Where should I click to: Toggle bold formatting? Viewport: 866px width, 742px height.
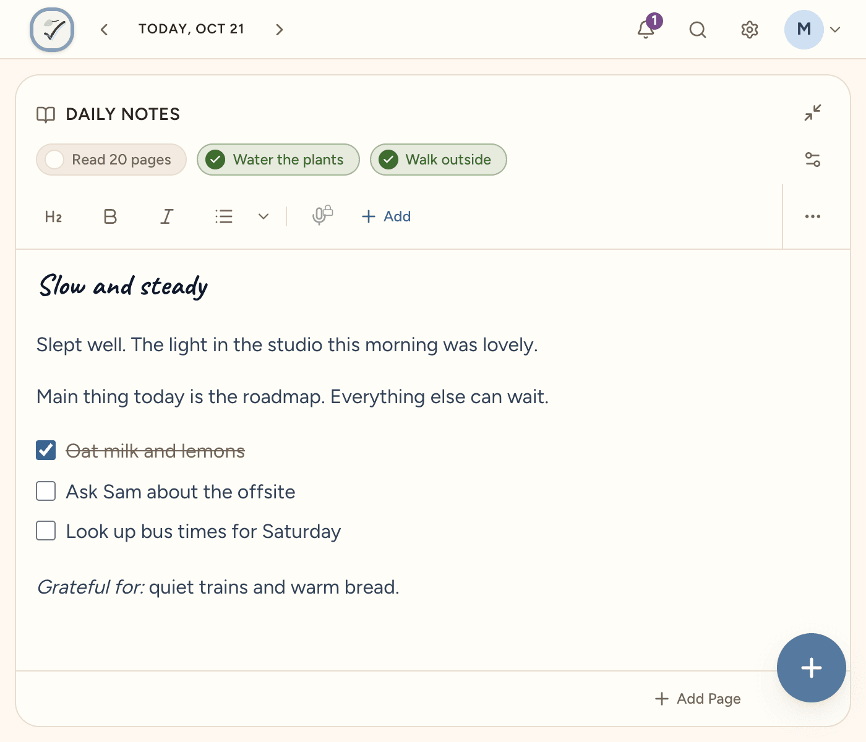pyautogui.click(x=110, y=216)
